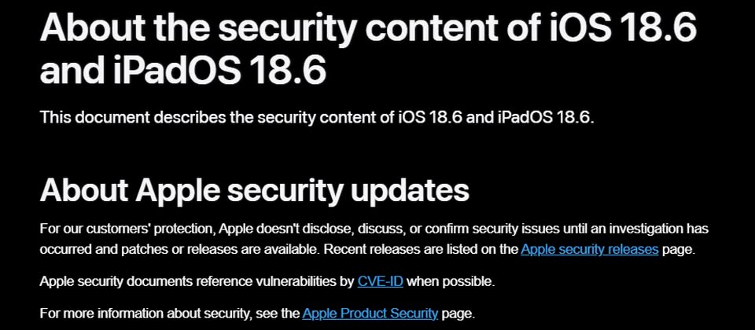Click the word "page" after Apple Product Security
755x330 pixels.
click(457, 313)
